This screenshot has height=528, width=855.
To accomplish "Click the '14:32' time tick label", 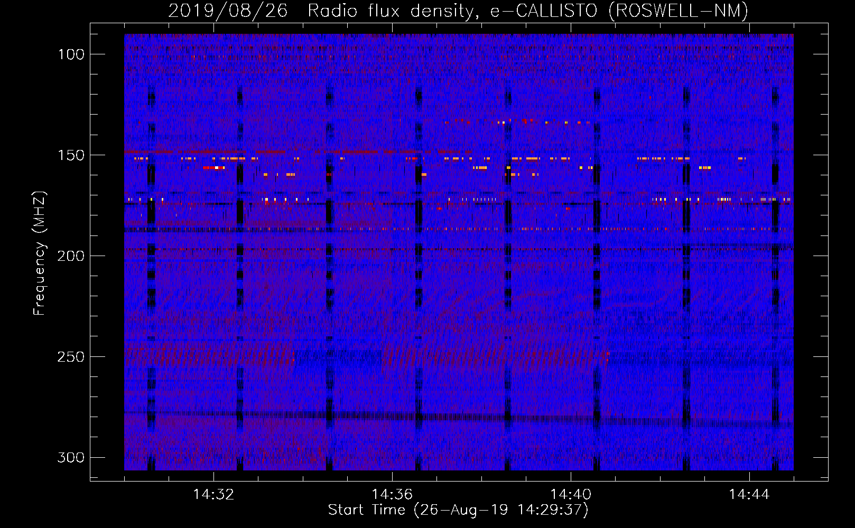I will [213, 495].
